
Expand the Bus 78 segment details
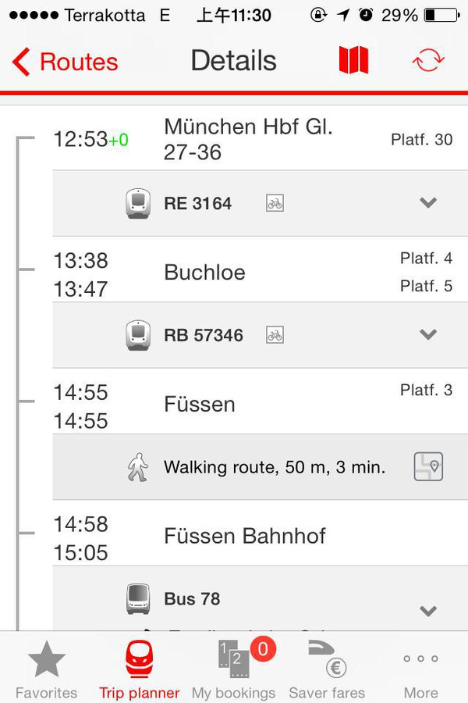427,610
